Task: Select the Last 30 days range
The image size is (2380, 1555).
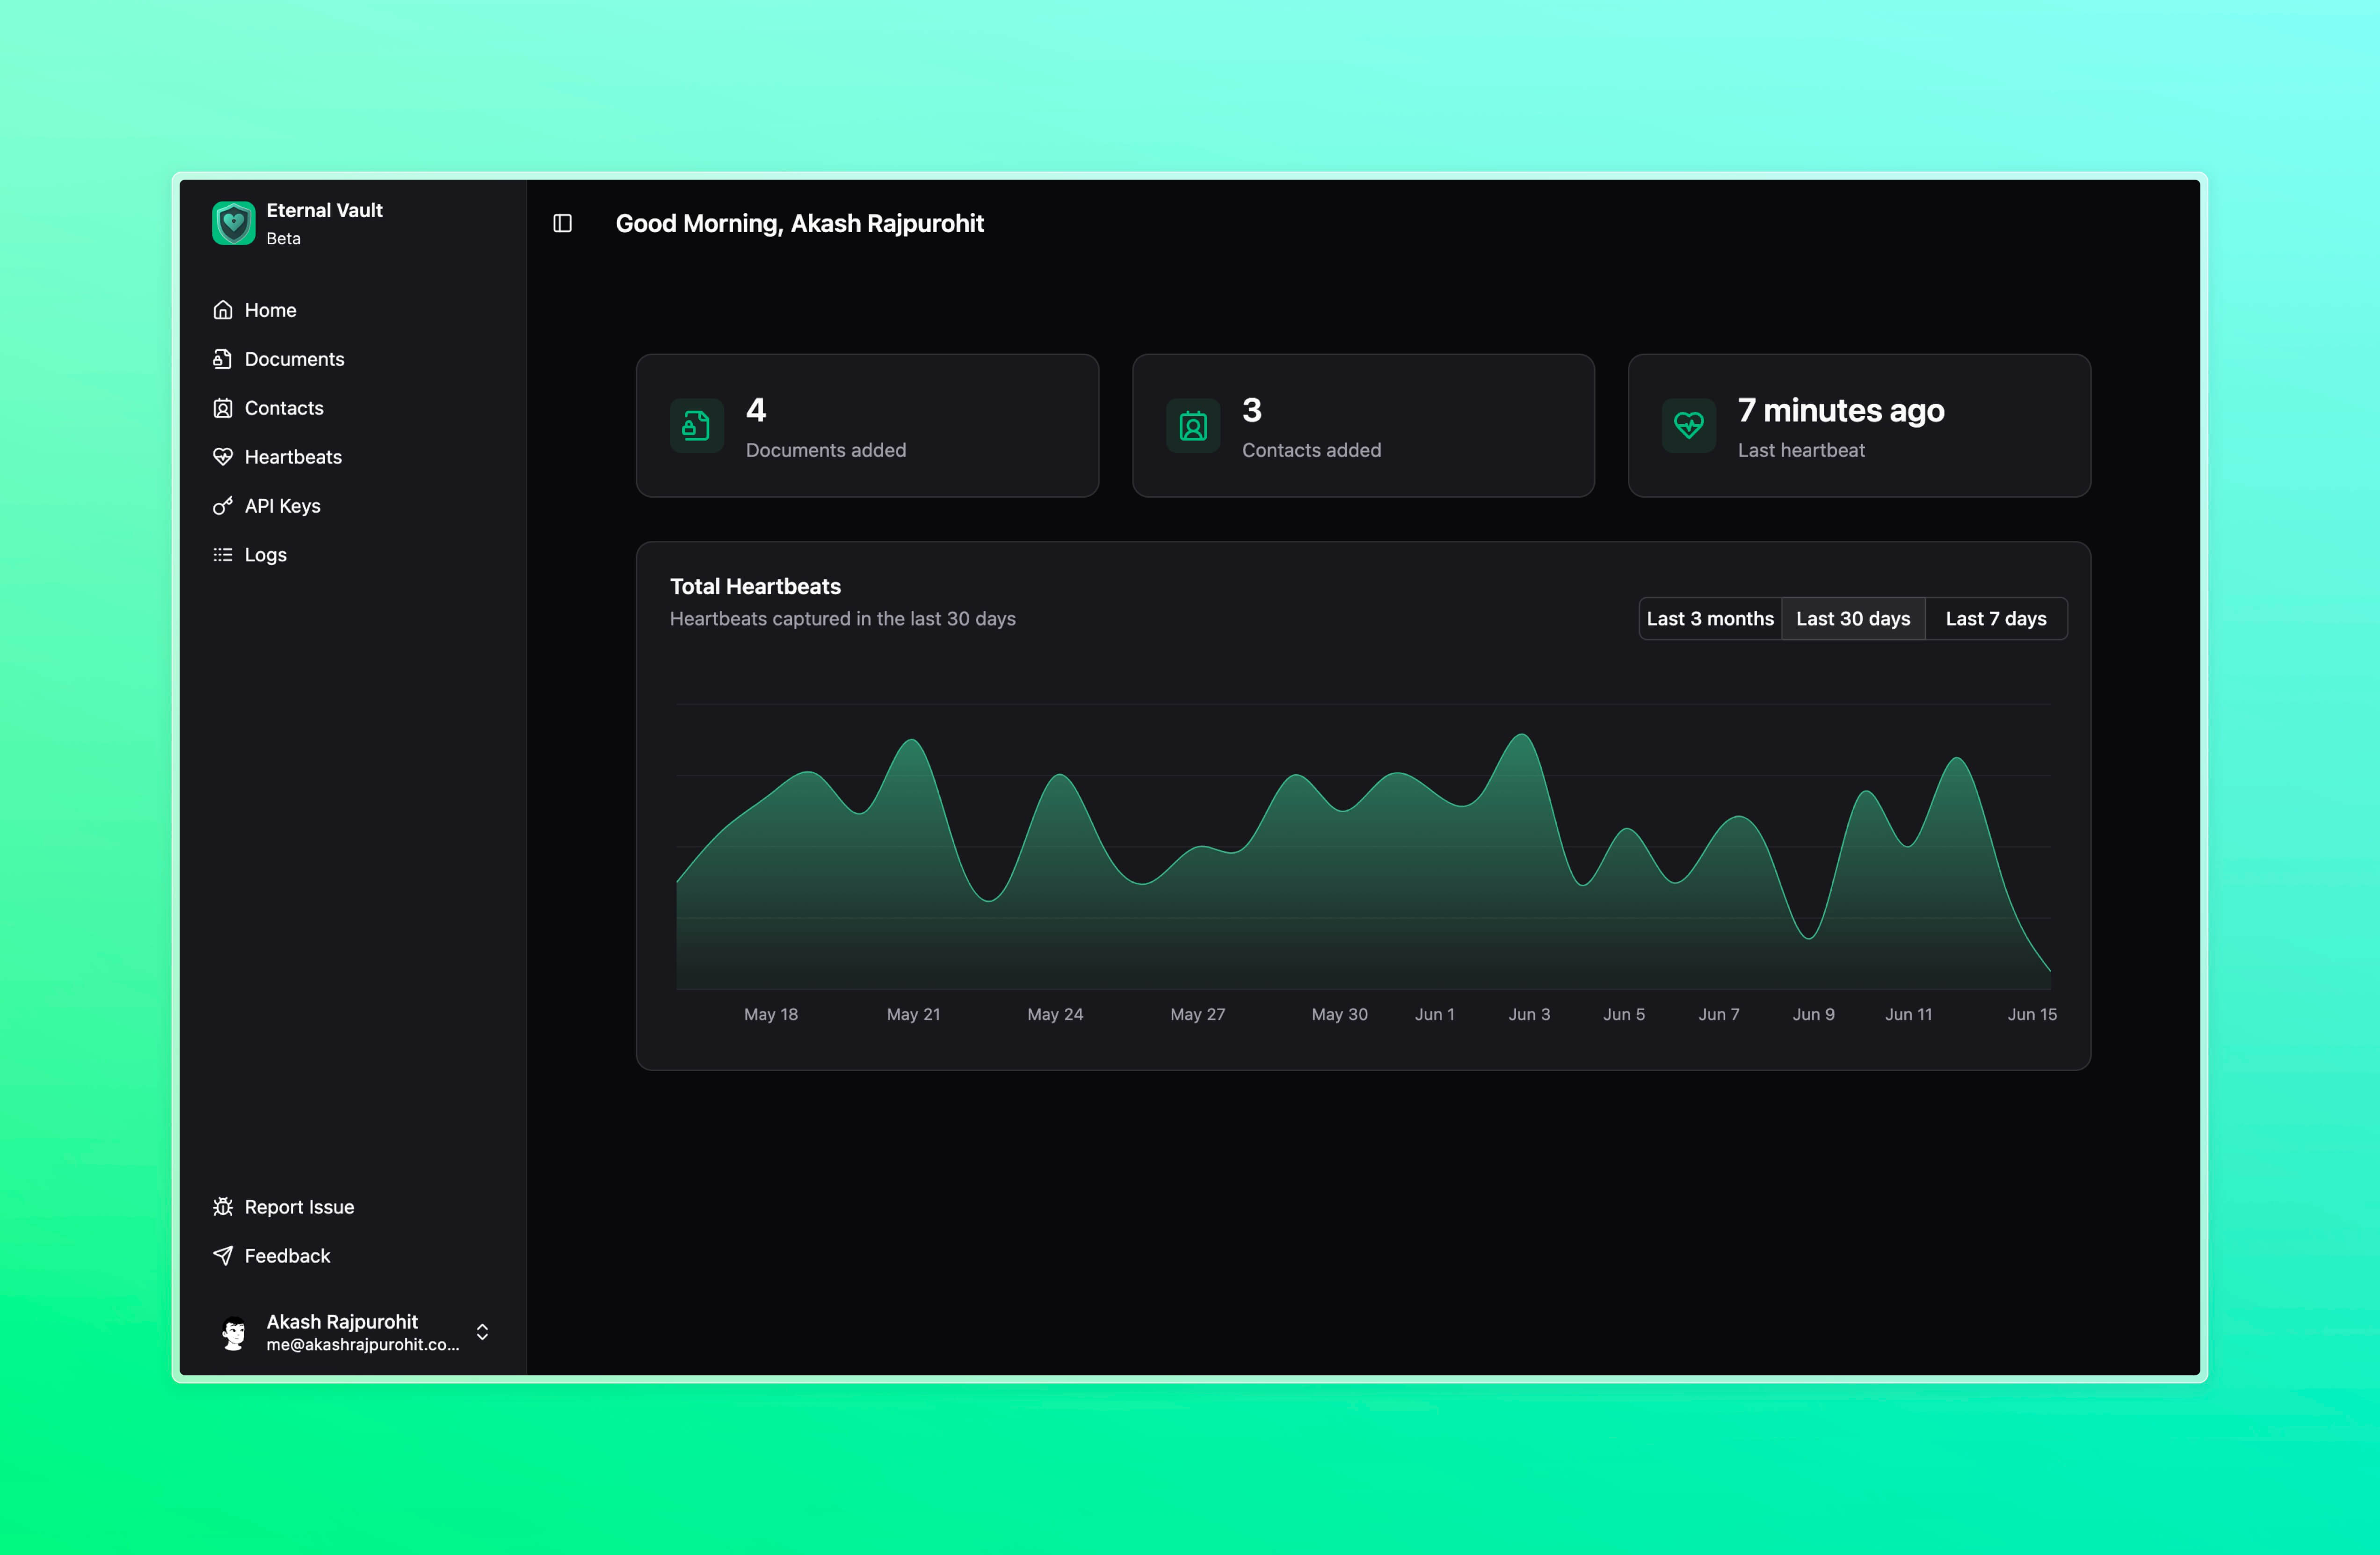Action: [x=1853, y=619]
